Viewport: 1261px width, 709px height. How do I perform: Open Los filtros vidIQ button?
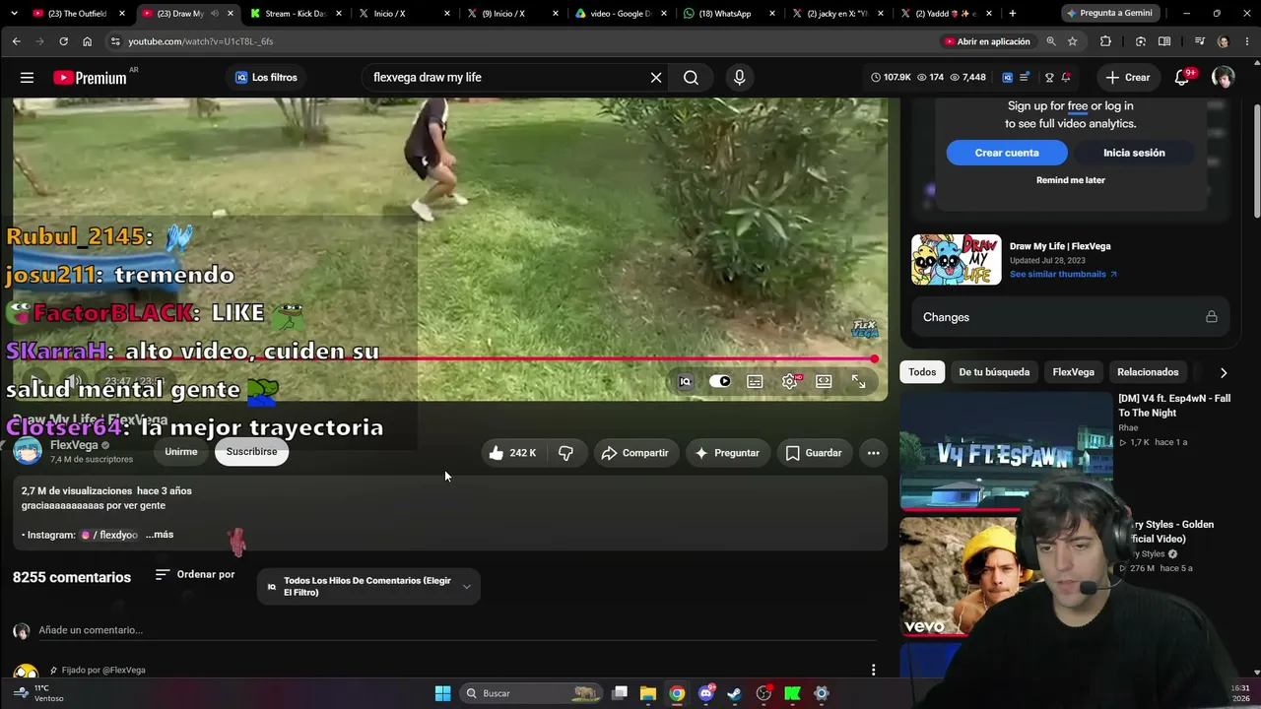click(266, 78)
